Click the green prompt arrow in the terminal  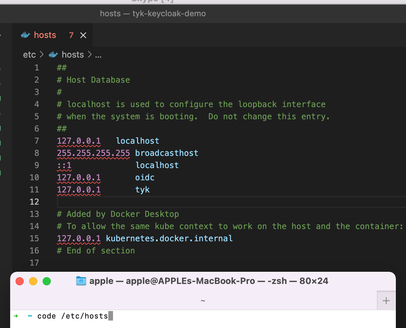tap(16, 316)
